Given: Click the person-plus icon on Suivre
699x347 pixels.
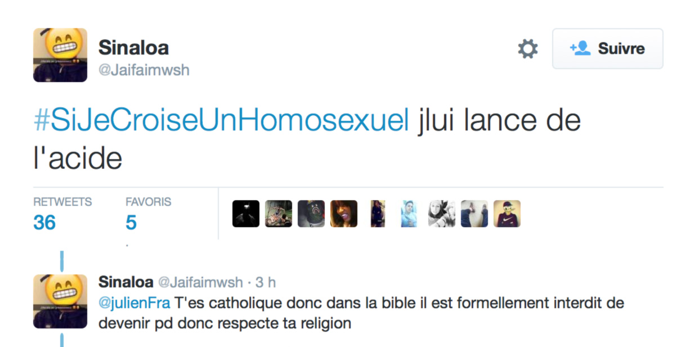Looking at the screenshot, I should pyautogui.click(x=580, y=48).
